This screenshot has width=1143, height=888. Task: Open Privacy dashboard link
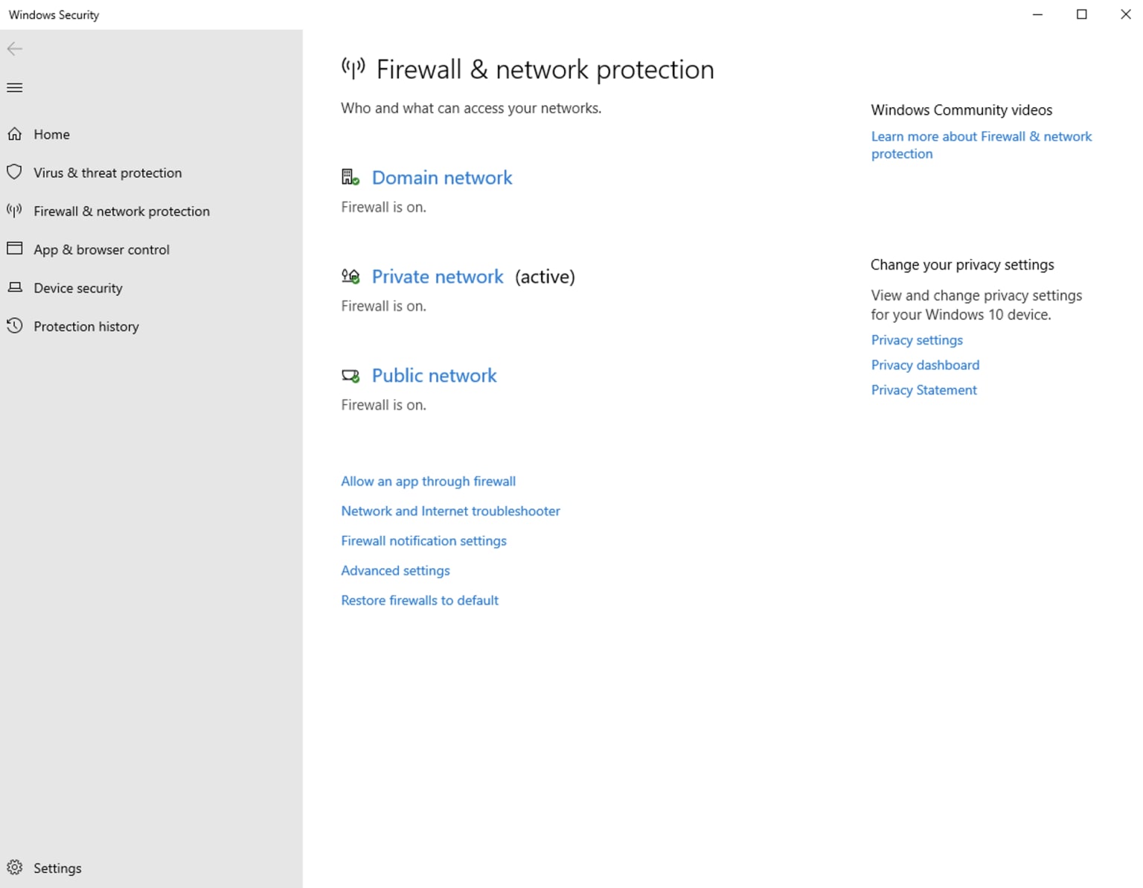tap(925, 365)
